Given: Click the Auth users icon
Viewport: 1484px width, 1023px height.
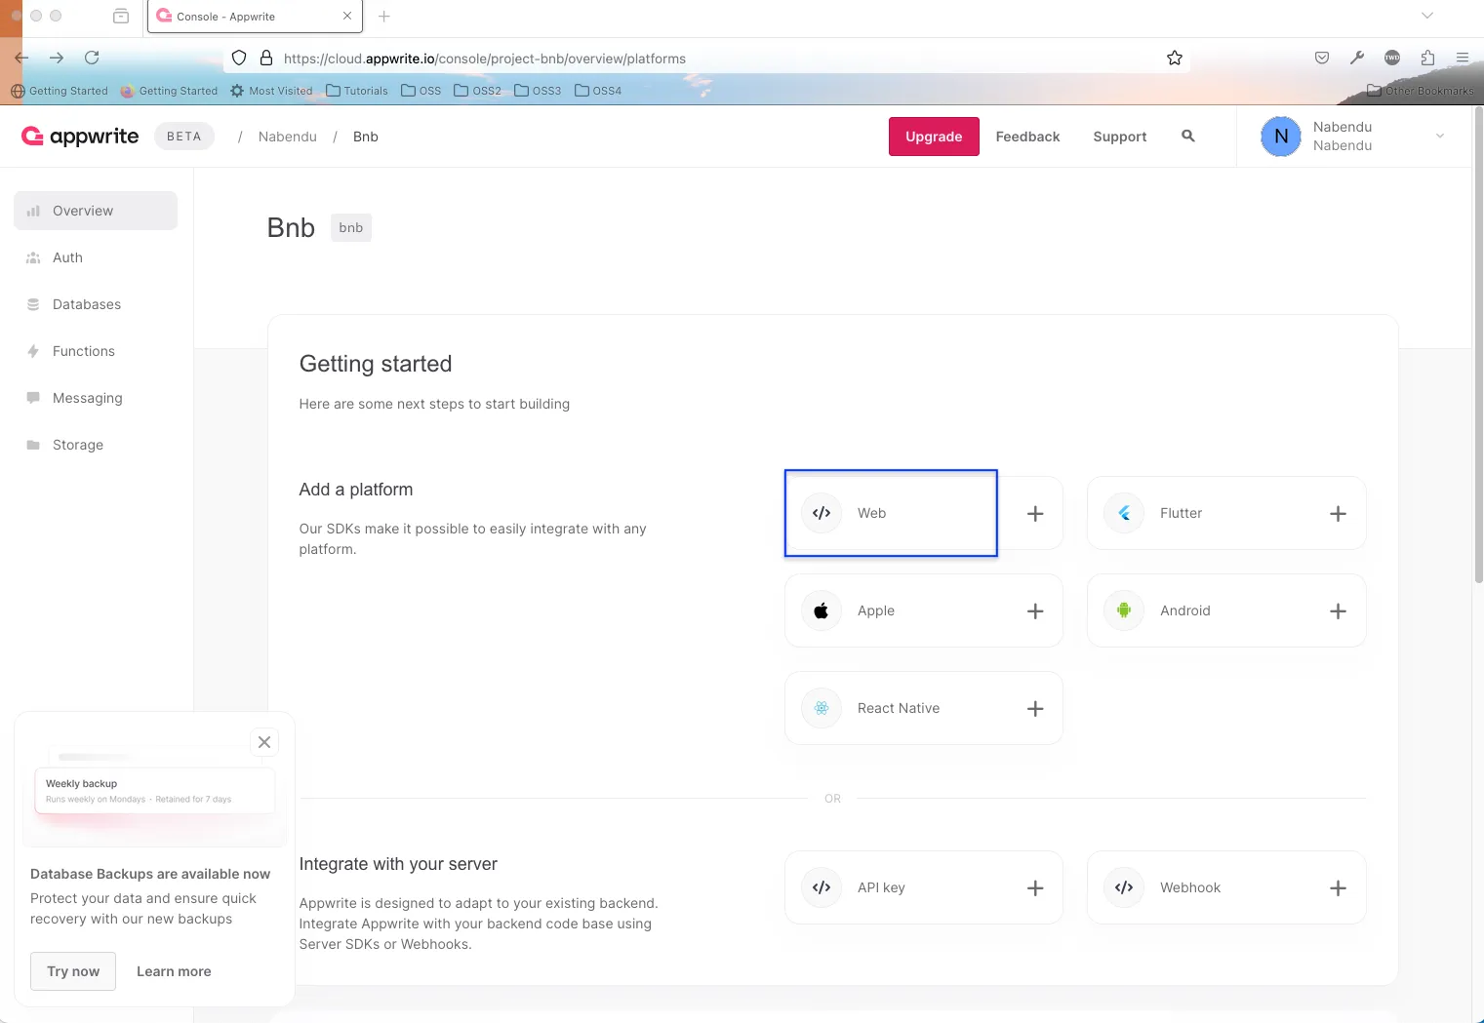Looking at the screenshot, I should (33, 257).
